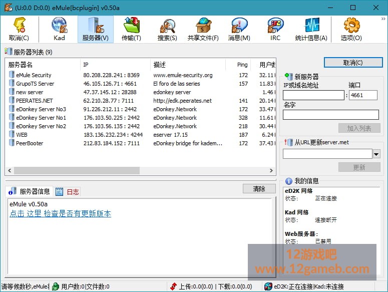Expand the toolbar overflow chevron
388x292 pixels.
(383, 19)
